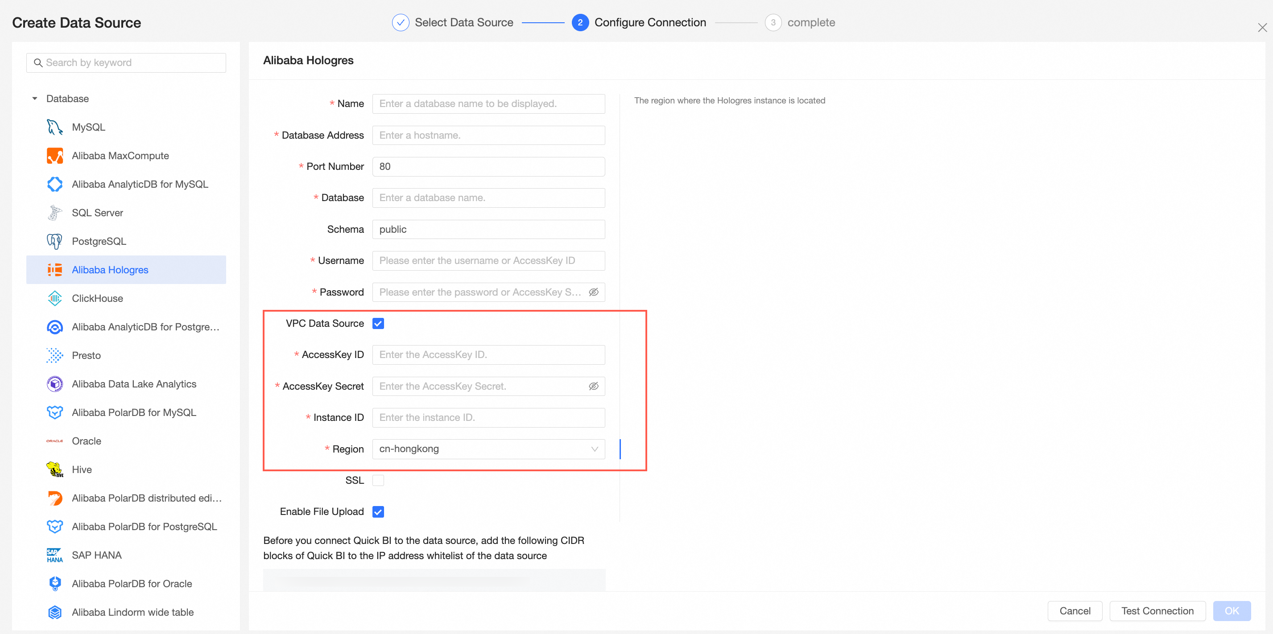The height and width of the screenshot is (634, 1273).
Task: Click the step 3 circle icon
Action: [x=773, y=23]
